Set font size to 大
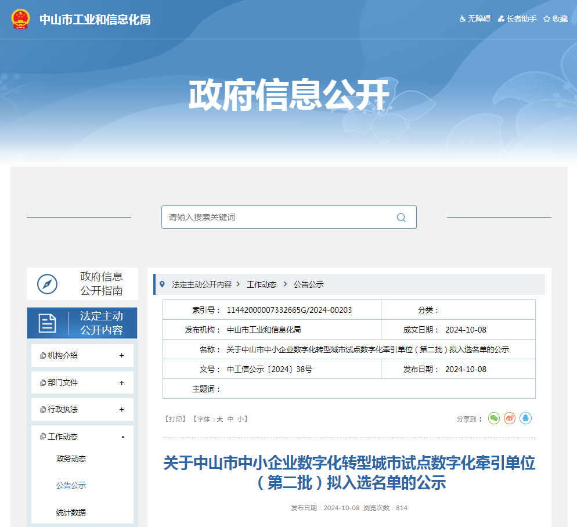Screen dimensions: 577x527 220,418
